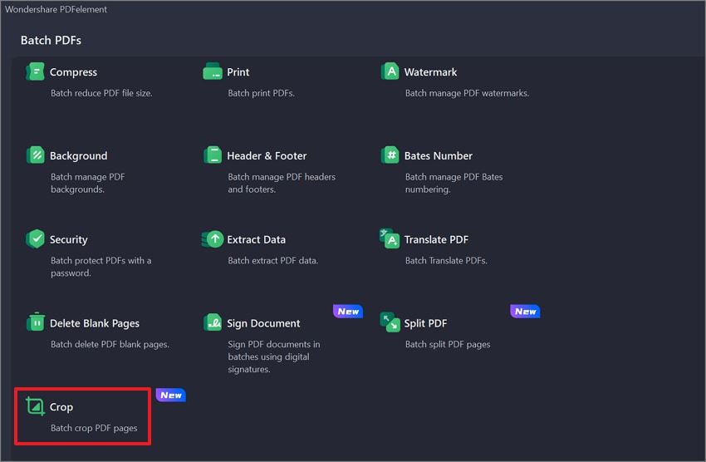Open the Compress batch tool label

tap(73, 72)
